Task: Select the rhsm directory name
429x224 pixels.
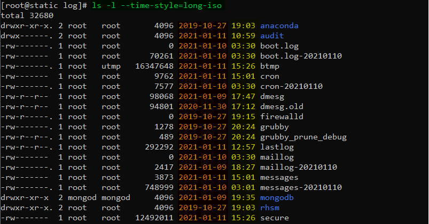Action: (x=270, y=208)
